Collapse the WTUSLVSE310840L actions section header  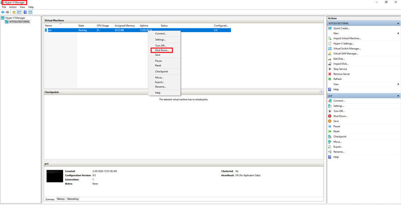tap(398, 23)
